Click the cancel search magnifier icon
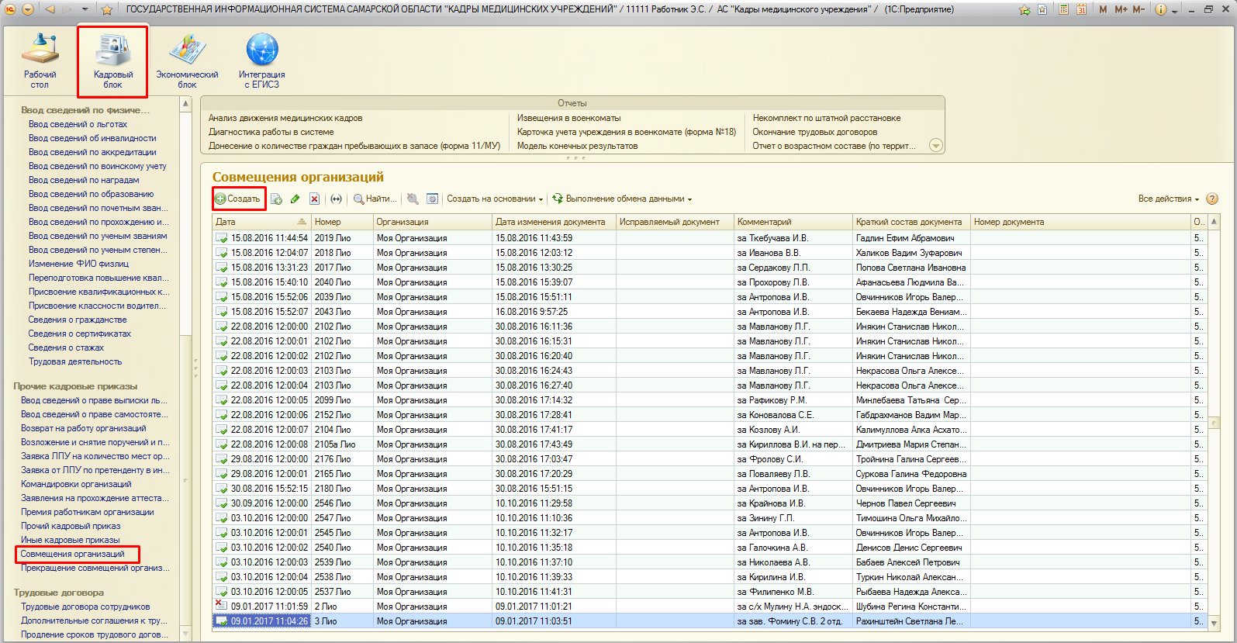1237x643 pixels. pos(413,199)
